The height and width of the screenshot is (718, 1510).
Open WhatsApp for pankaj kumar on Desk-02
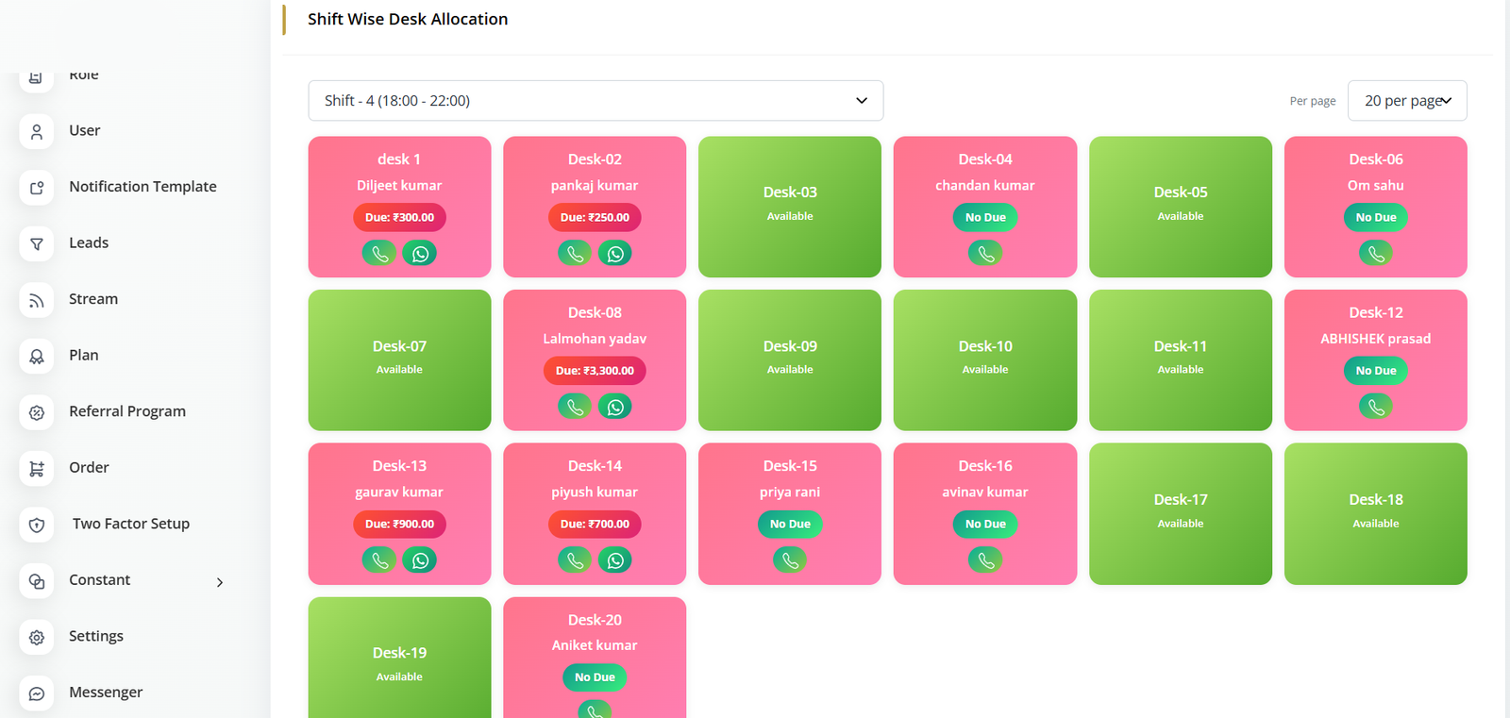(615, 253)
